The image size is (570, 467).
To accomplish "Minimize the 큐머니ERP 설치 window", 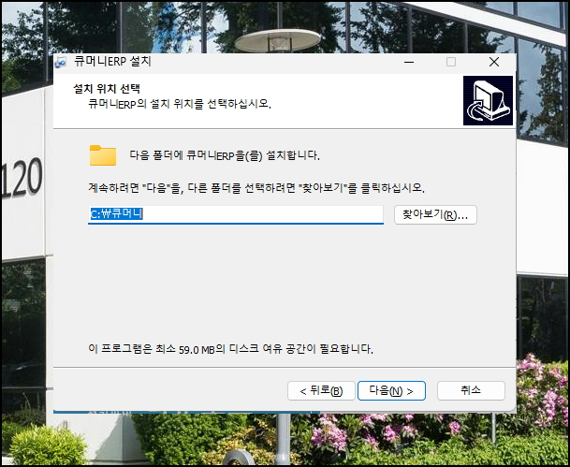I will point(409,62).
